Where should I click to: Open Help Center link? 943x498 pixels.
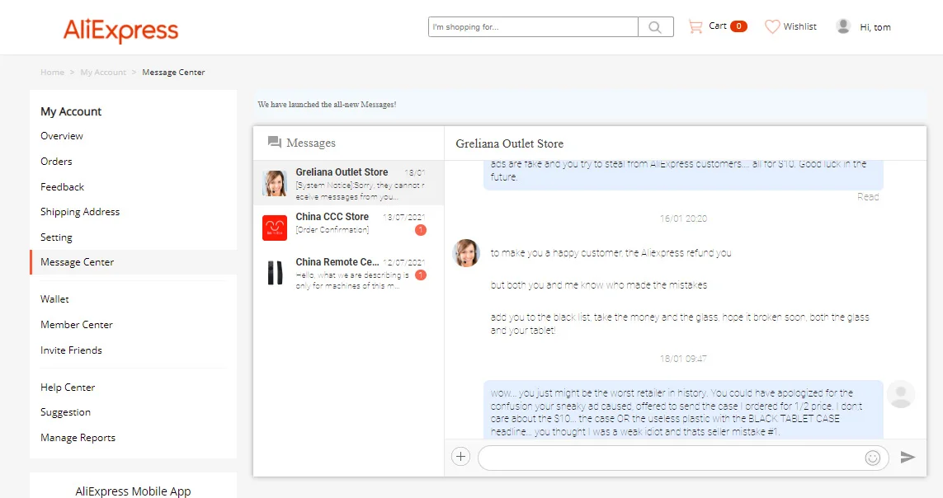tap(68, 388)
